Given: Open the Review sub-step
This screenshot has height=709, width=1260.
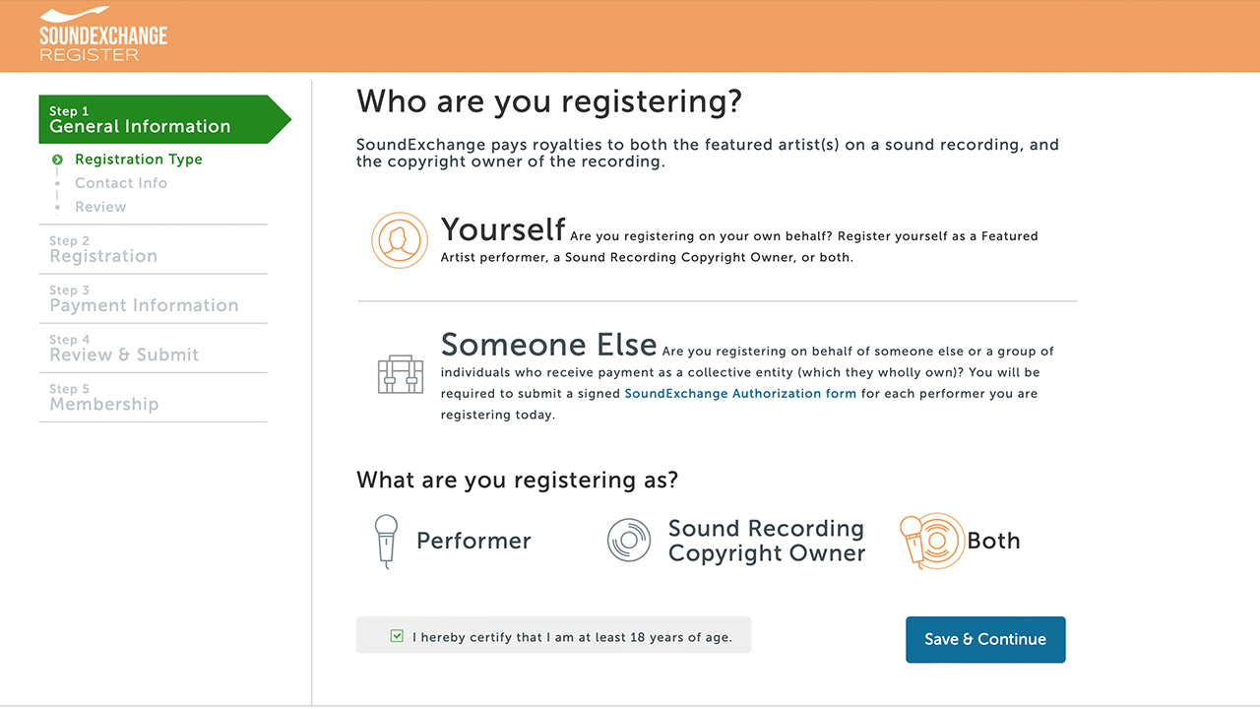Looking at the screenshot, I should 100,207.
